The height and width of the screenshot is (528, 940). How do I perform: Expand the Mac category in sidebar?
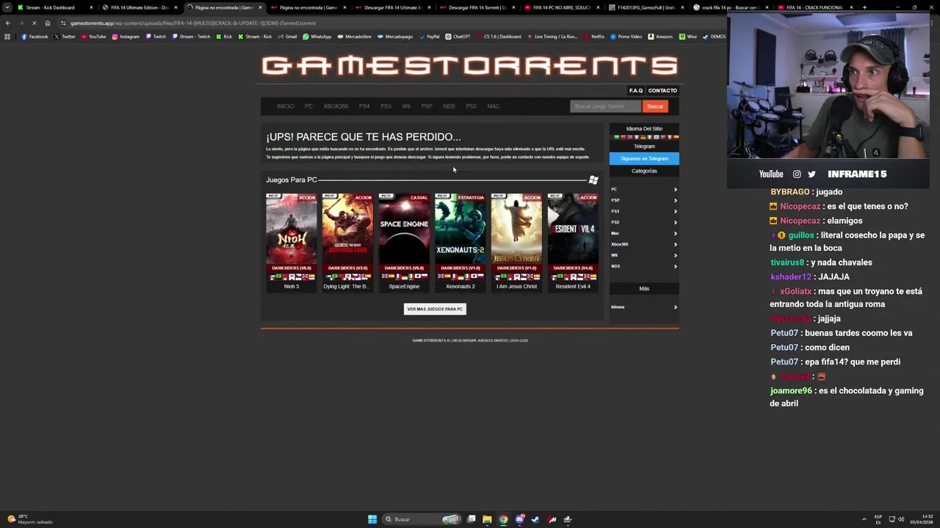coord(644,233)
